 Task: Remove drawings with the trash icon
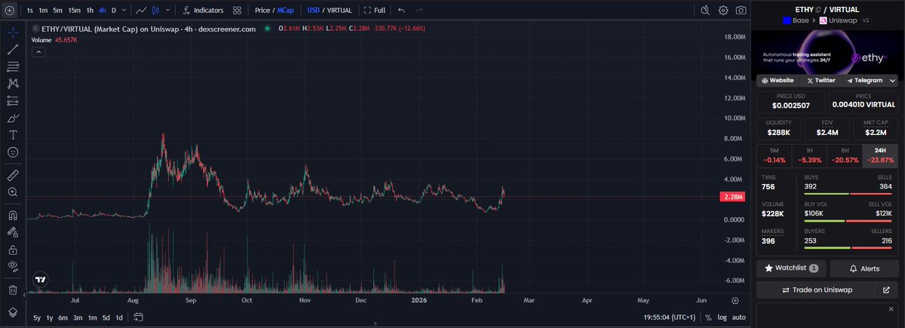click(13, 290)
